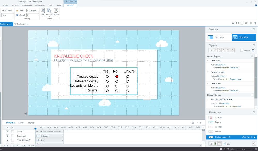Viewport: 258px width, 151px height.
Task: Click the 'next slide' trigger link
Action: [225, 104]
